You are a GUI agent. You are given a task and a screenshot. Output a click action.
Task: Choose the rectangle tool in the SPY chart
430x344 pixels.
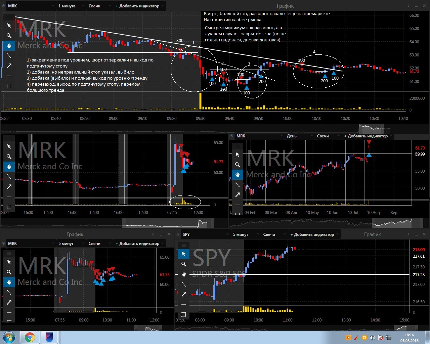(x=184, y=314)
